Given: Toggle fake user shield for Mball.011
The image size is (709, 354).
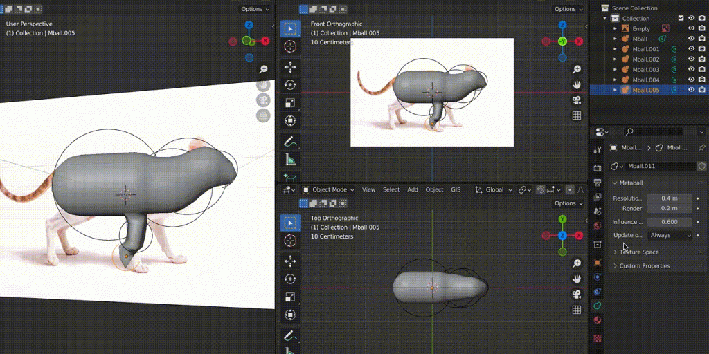Looking at the screenshot, I should click(701, 166).
